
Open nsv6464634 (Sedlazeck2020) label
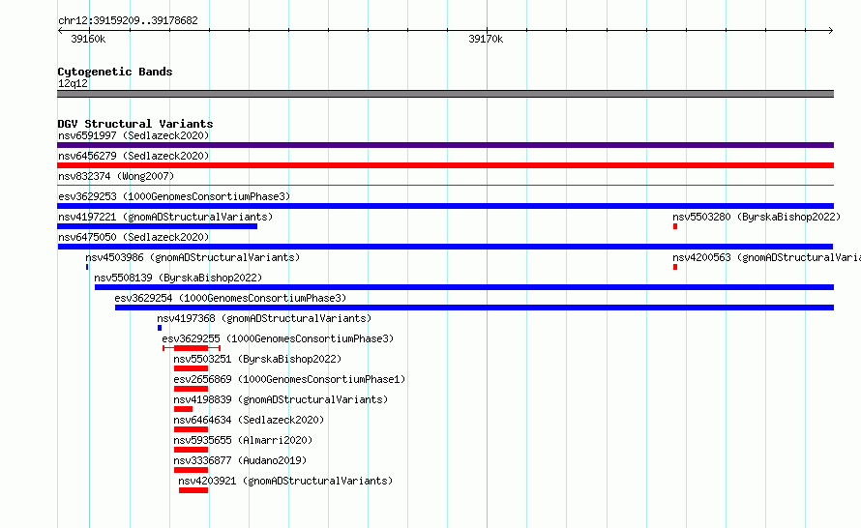click(x=249, y=420)
